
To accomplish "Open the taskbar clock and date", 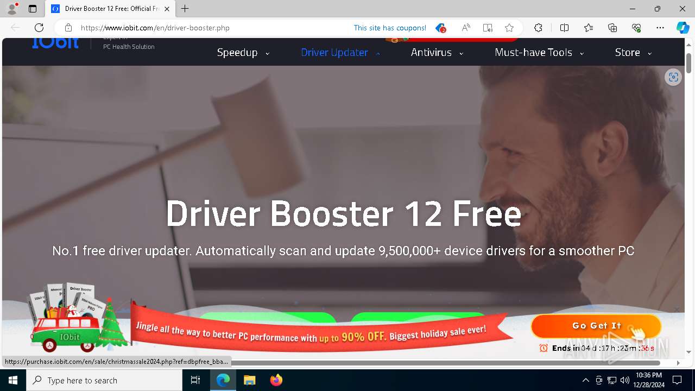I will click(648, 380).
